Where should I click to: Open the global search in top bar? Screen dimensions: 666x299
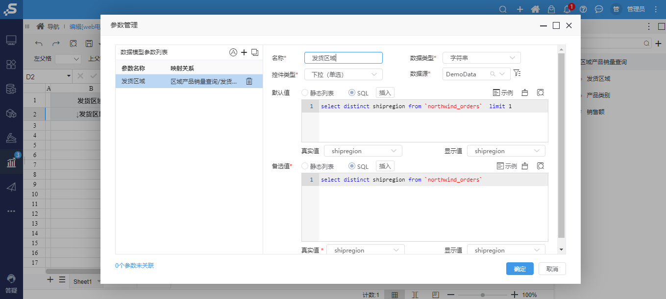coord(503,9)
